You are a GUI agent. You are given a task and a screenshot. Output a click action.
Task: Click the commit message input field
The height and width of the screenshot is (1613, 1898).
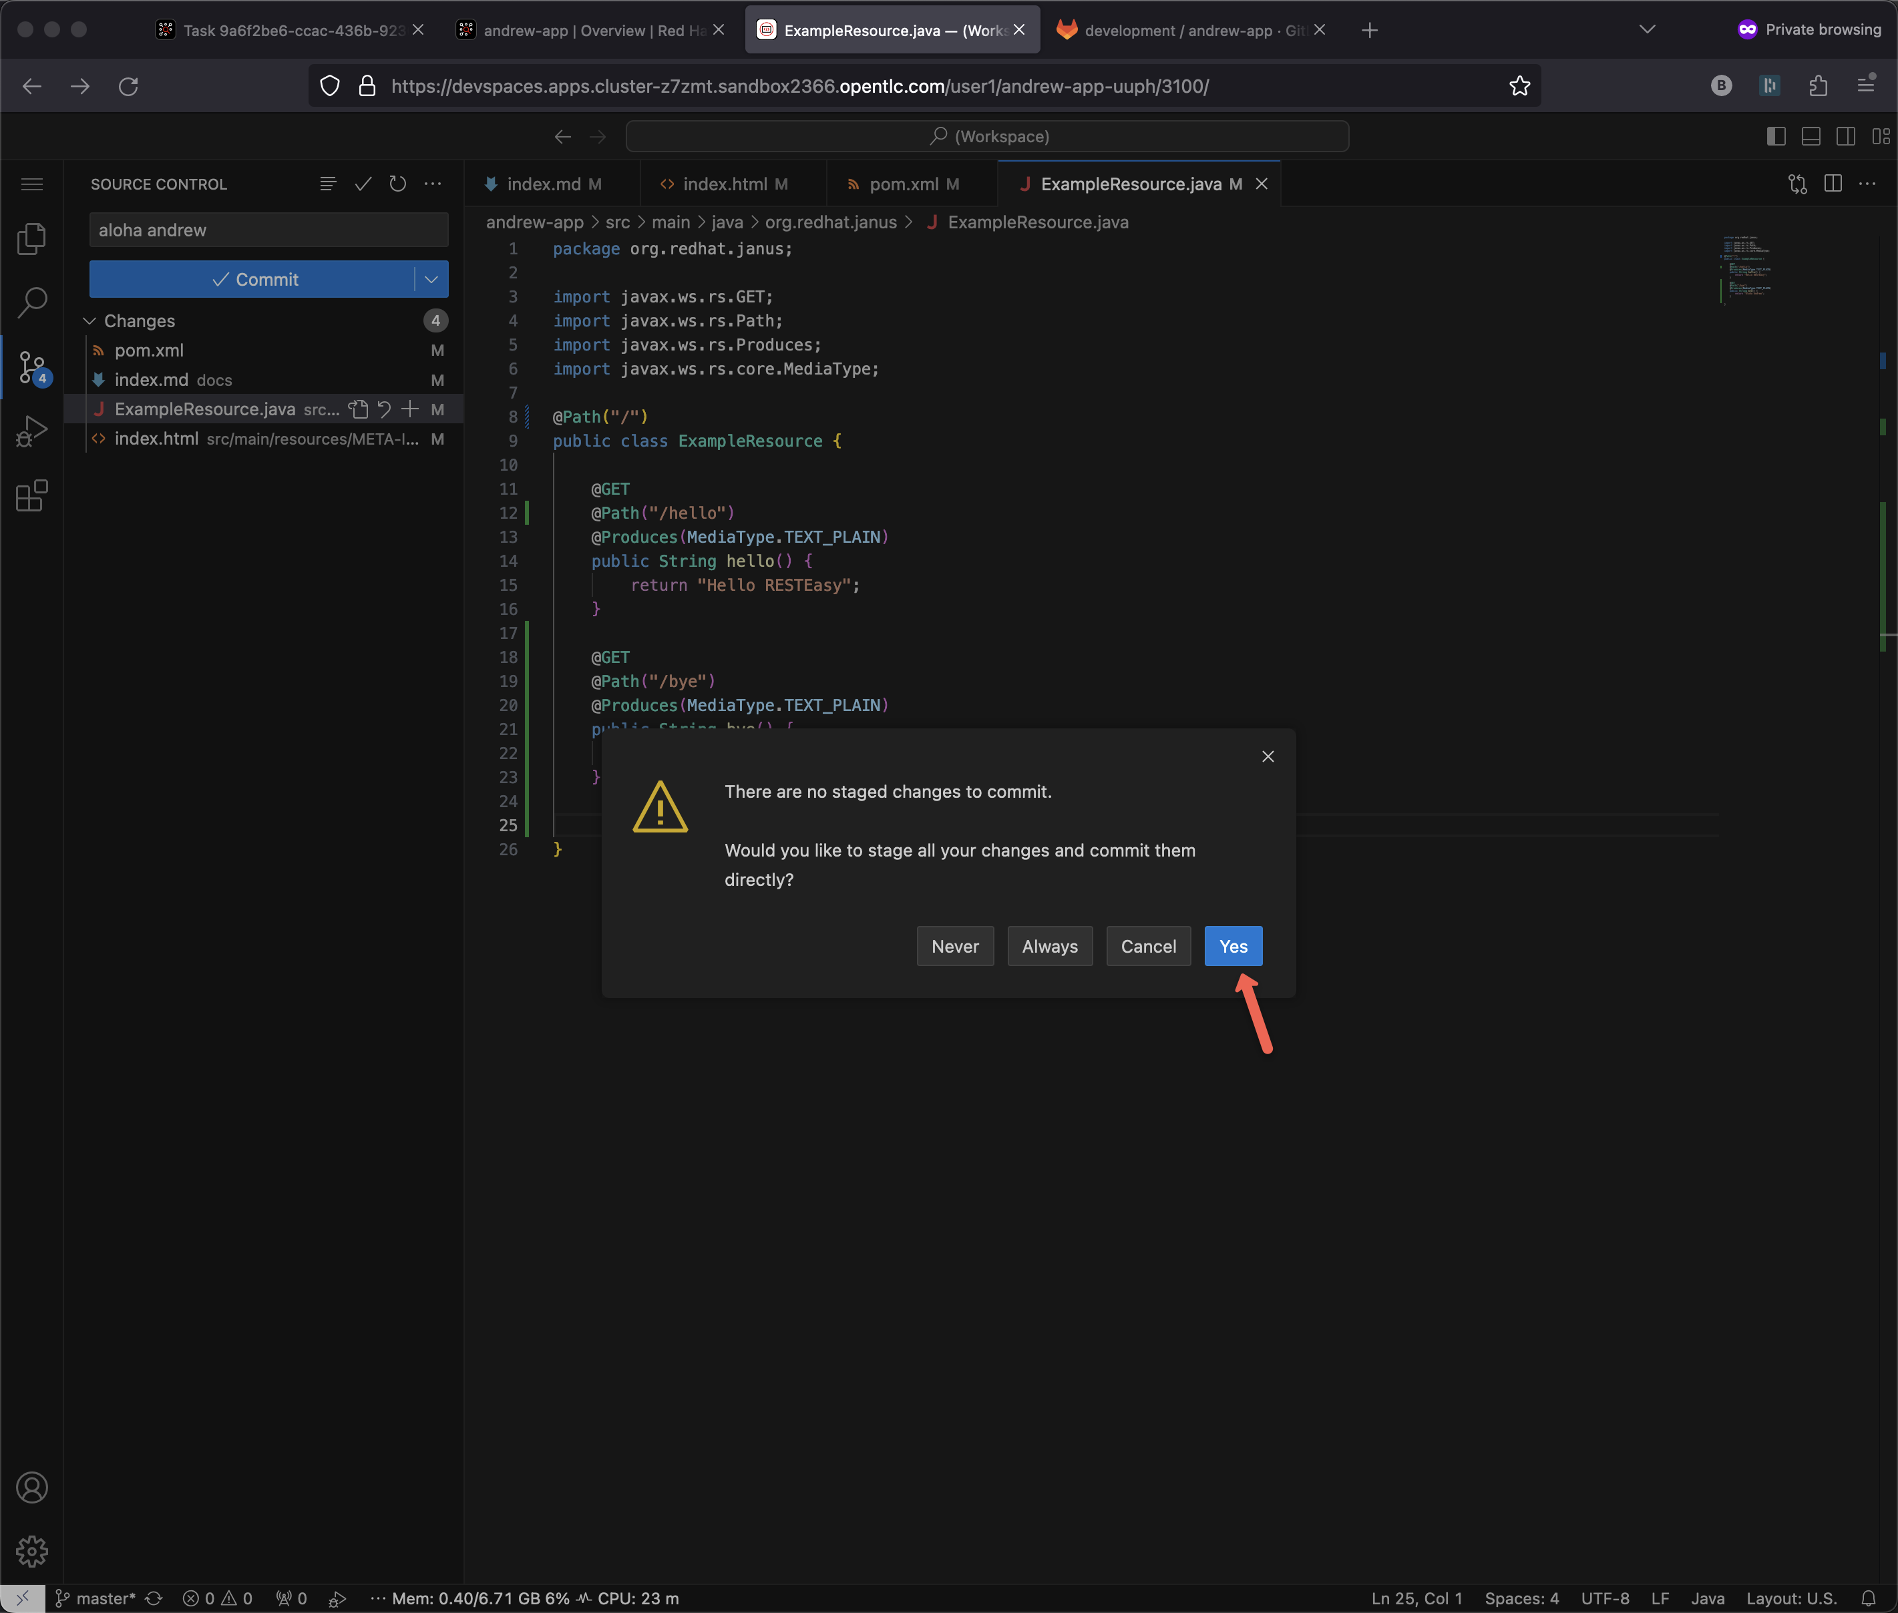(x=268, y=230)
